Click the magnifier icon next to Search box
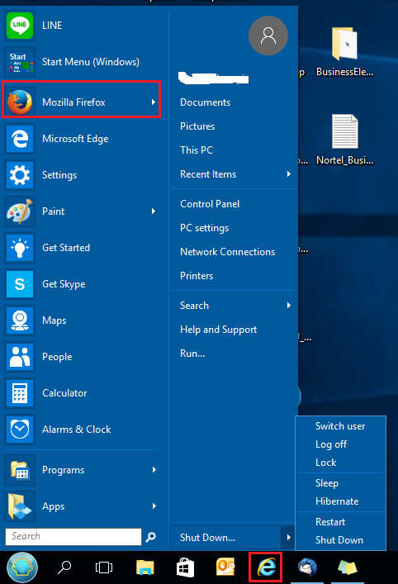The height and width of the screenshot is (584, 398). click(151, 537)
